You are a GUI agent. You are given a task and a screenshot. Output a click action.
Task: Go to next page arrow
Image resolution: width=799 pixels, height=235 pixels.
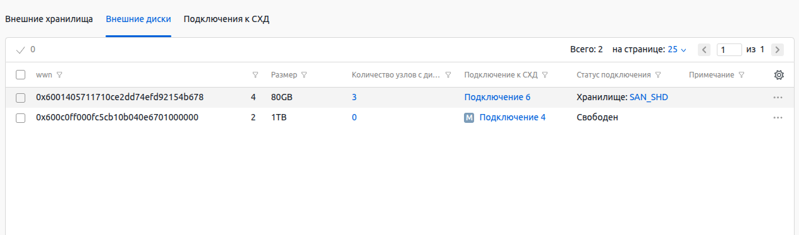click(x=778, y=50)
